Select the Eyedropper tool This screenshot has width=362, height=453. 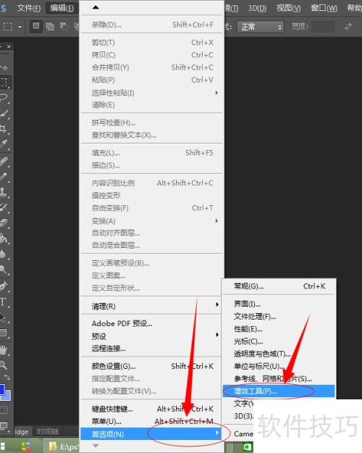tap(4, 144)
